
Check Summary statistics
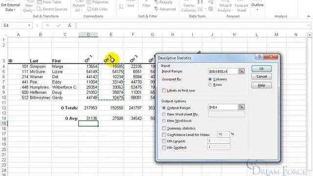pos(164,128)
